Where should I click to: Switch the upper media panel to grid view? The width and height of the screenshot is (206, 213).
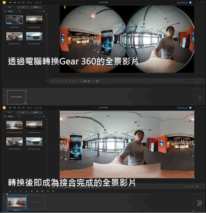click(x=43, y=11)
